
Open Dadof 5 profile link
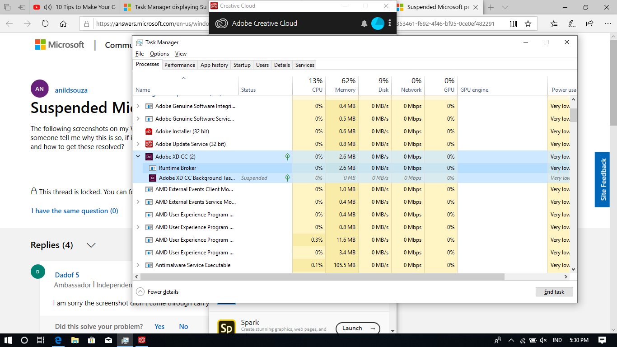[67, 275]
